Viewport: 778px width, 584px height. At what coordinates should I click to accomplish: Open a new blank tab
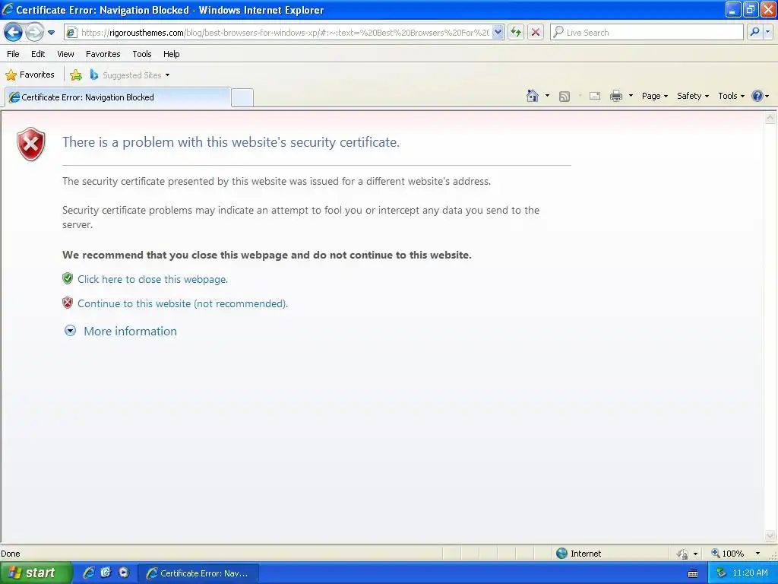[242, 97]
